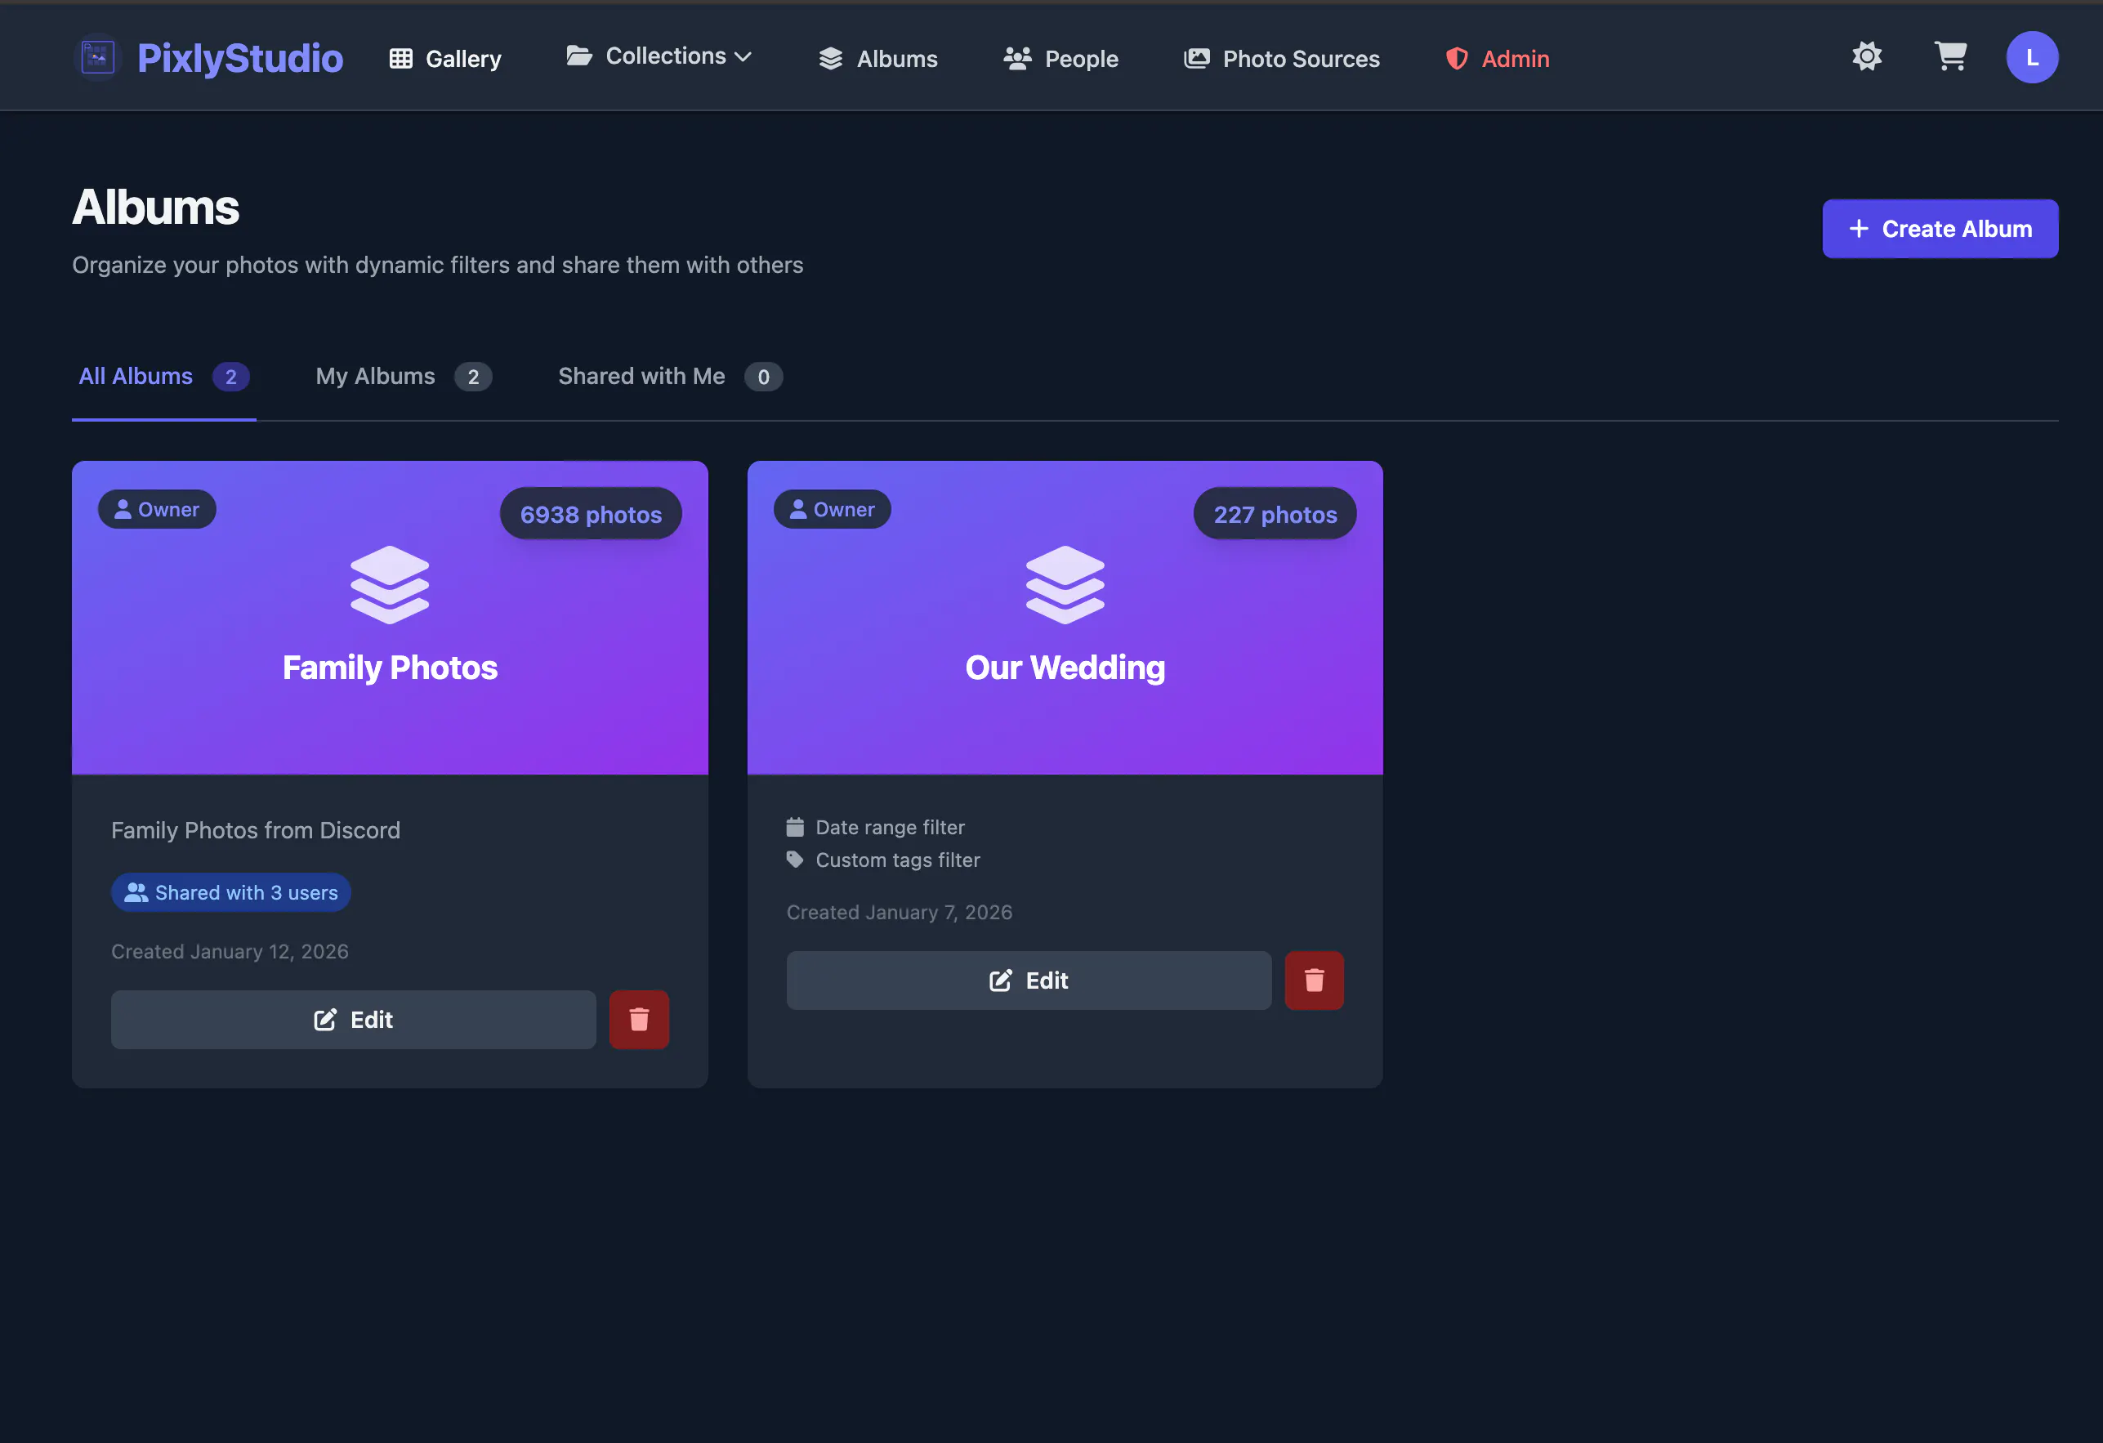2103x1443 pixels.
Task: Click the tag icon beside Custom tags filter
Action: point(794,859)
